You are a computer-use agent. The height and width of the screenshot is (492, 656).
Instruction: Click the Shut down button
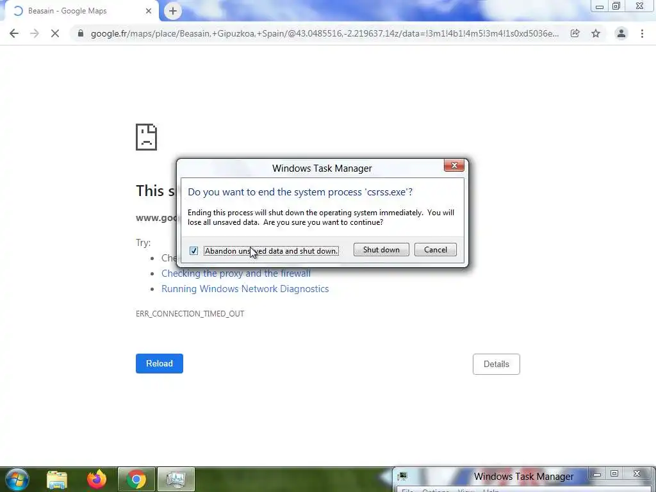pos(381,250)
